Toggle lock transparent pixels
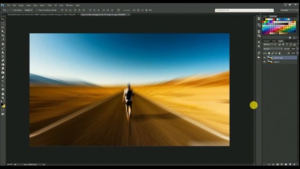This screenshot has height=169, width=300. coord(269,53)
